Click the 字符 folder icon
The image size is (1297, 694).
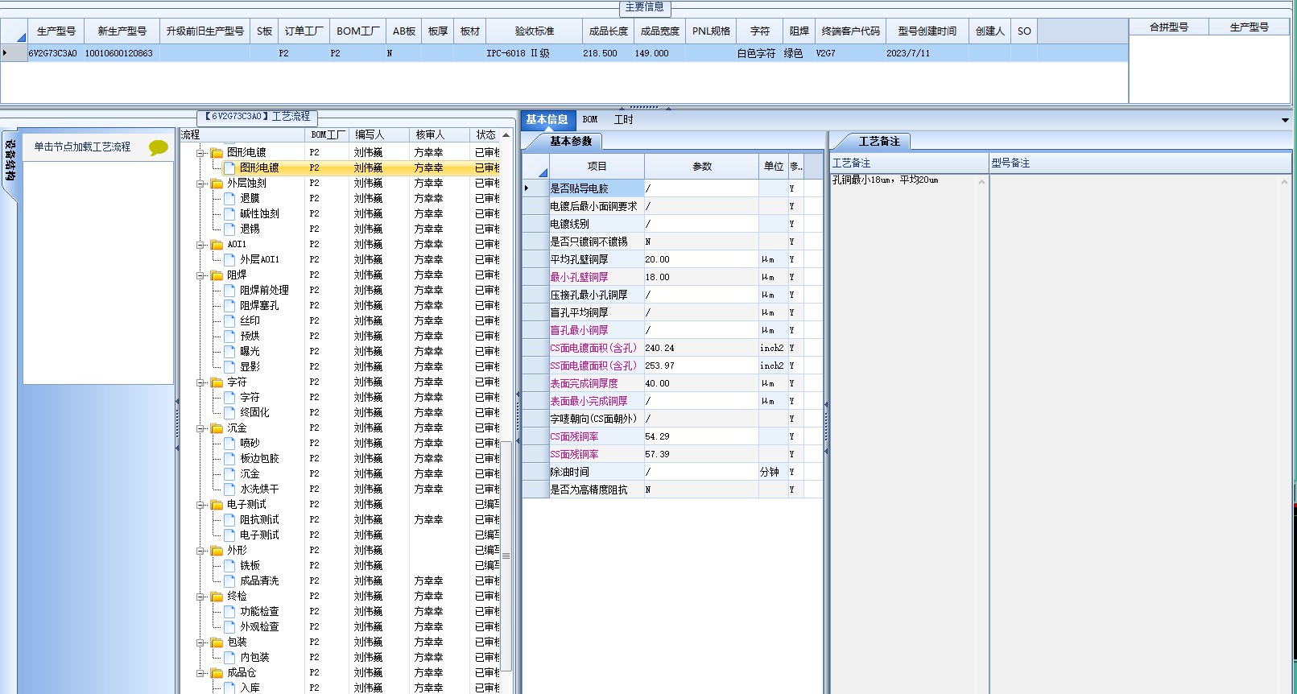tap(217, 382)
